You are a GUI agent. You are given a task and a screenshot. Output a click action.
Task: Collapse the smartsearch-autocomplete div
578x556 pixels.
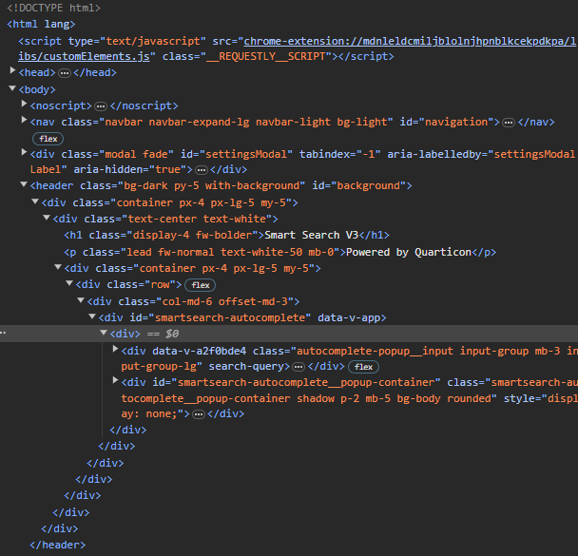(x=92, y=316)
